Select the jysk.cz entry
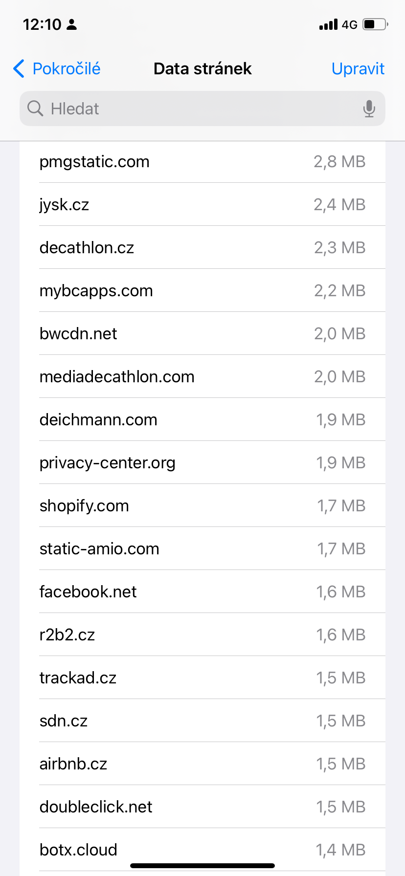This screenshot has height=876, width=405. click(x=202, y=205)
